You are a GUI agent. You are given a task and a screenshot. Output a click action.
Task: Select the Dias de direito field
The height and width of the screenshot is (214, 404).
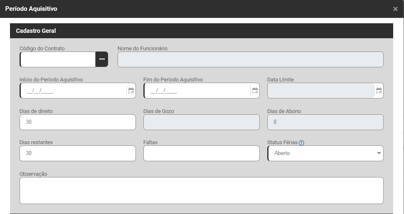coord(77,122)
